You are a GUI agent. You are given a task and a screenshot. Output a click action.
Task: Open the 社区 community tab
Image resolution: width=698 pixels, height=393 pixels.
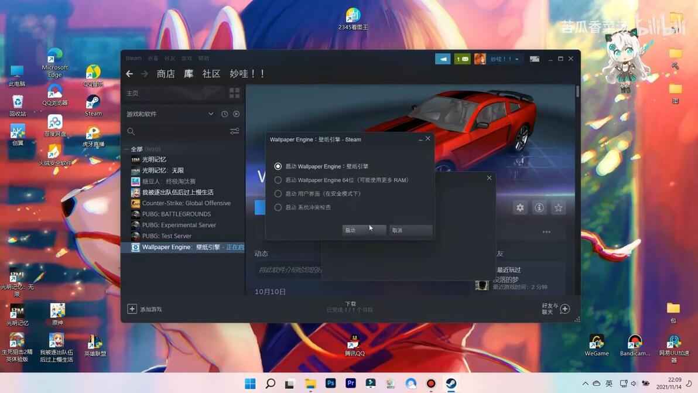(211, 74)
